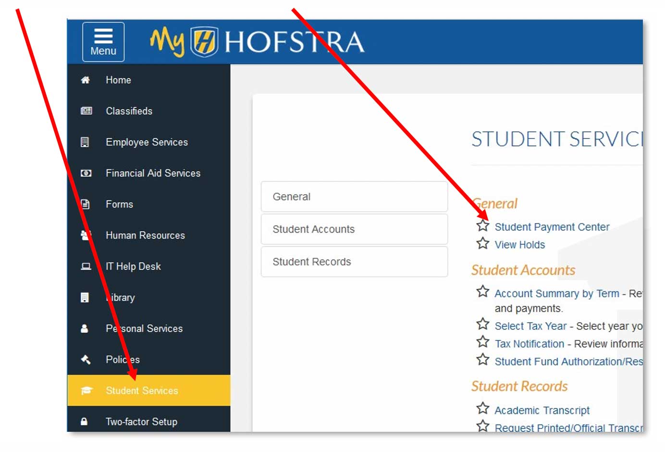Screen dimensions: 665x452
Task: Click the Personal Services person icon
Action: tap(85, 329)
